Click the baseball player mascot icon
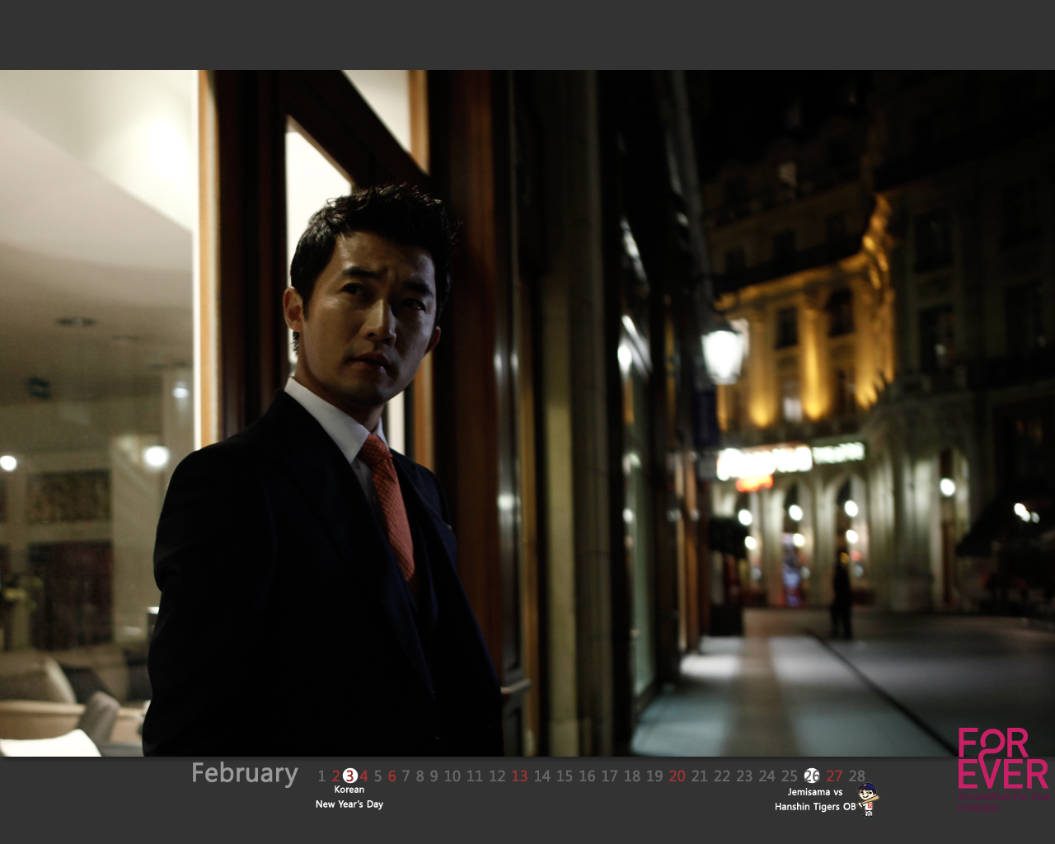 (868, 799)
